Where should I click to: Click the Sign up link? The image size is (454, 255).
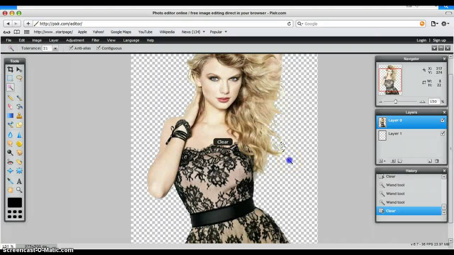pyautogui.click(x=439, y=40)
